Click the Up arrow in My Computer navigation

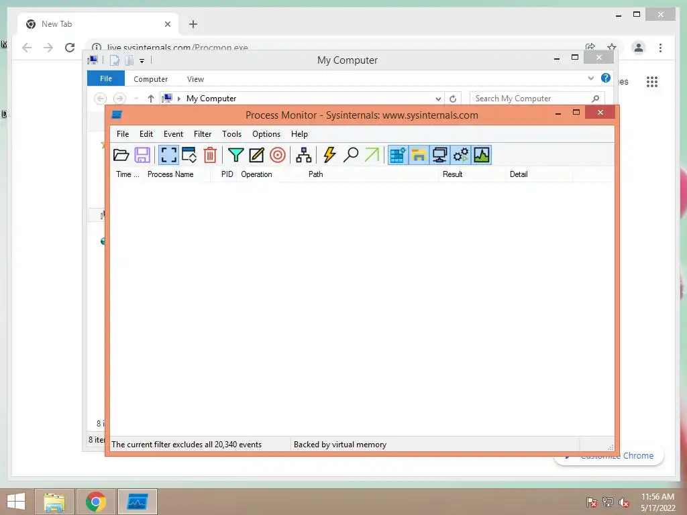coord(151,99)
